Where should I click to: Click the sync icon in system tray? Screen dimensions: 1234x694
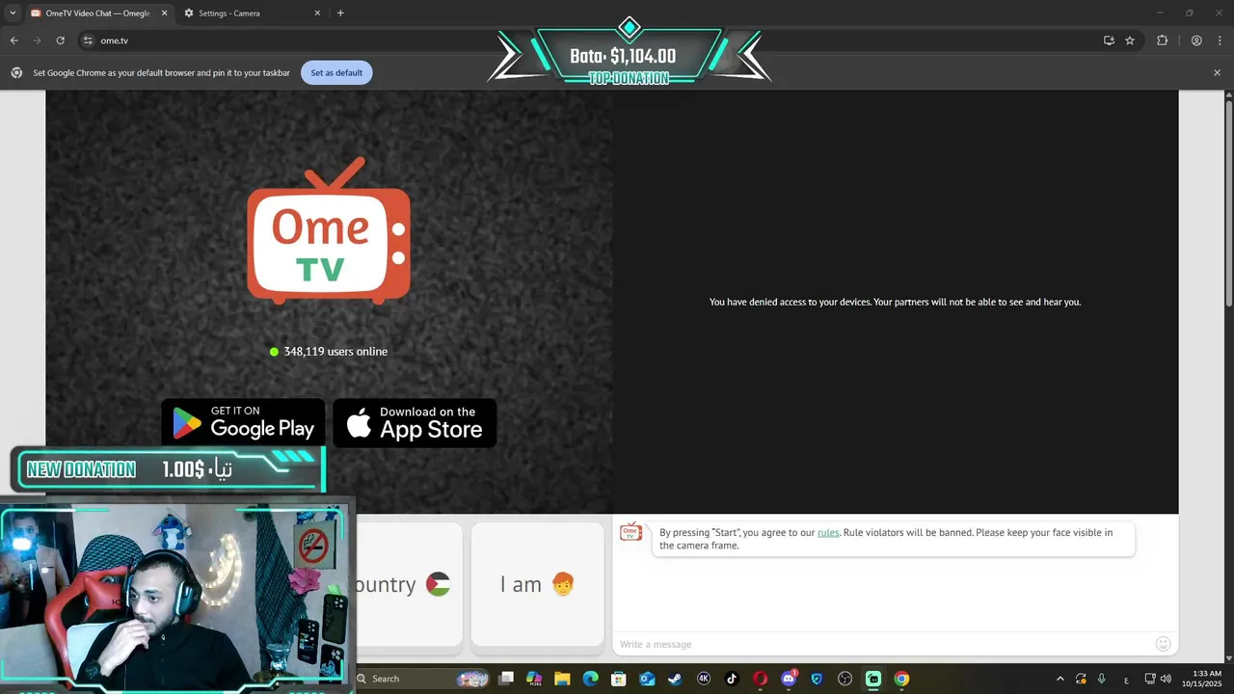click(1081, 679)
